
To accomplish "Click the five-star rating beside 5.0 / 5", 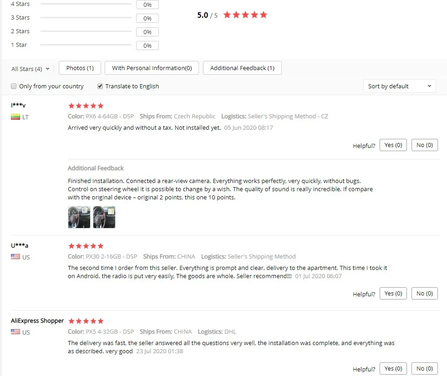I will click(x=245, y=15).
